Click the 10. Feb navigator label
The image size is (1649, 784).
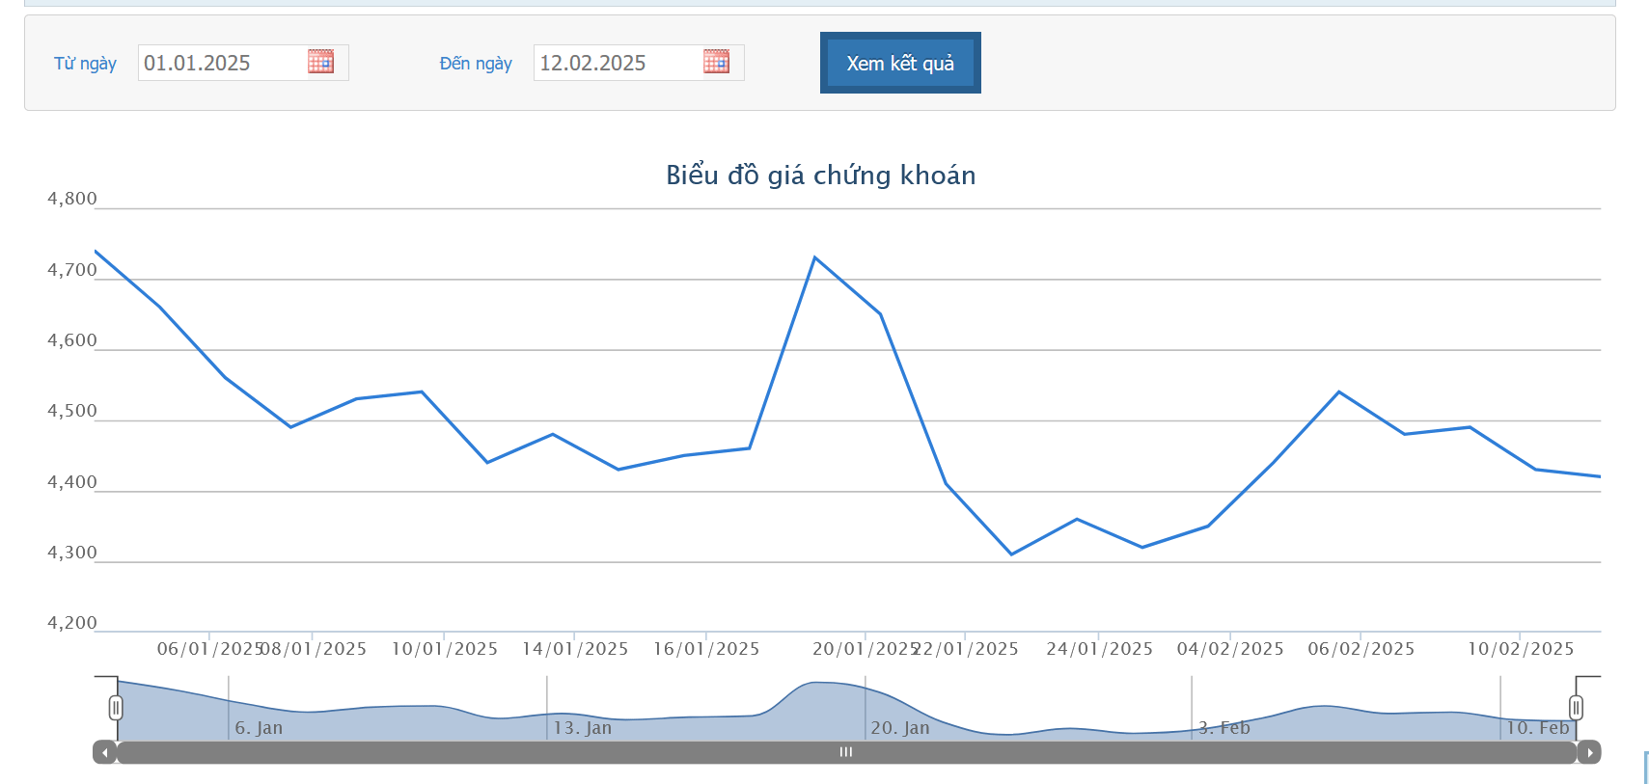pos(1538,728)
